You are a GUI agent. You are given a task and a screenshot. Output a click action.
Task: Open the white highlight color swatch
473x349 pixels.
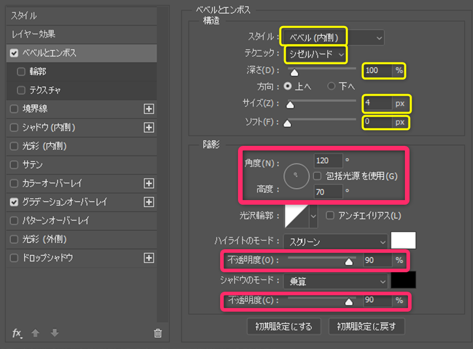[403, 241]
